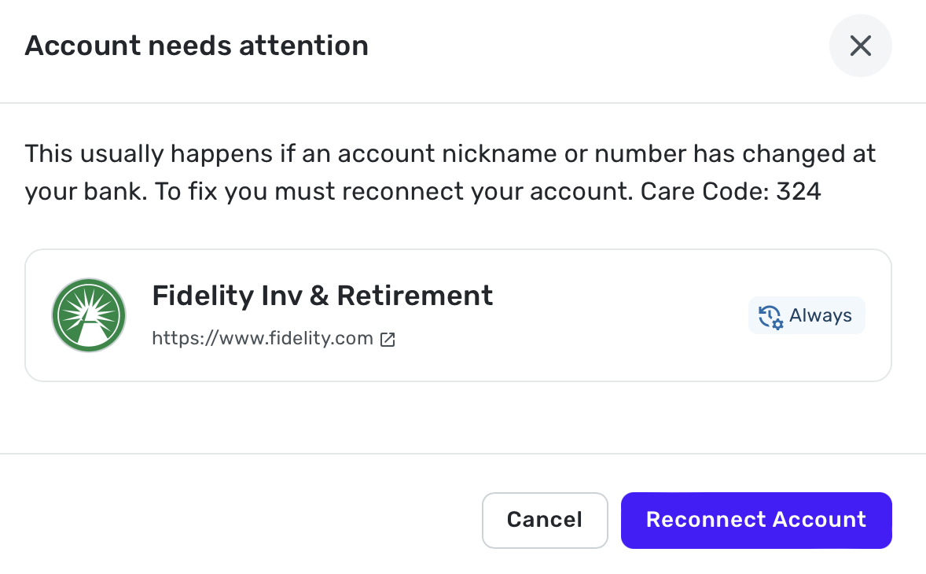Click the "324" care code number
This screenshot has height=574, width=926.
pos(799,191)
